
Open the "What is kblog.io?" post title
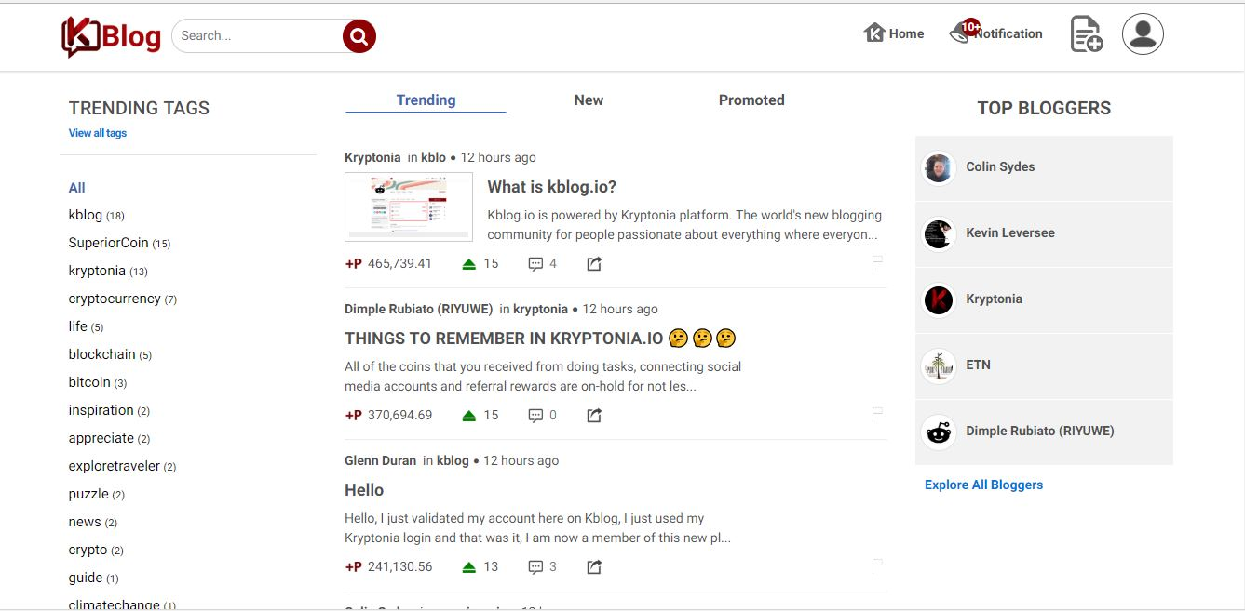pos(552,187)
